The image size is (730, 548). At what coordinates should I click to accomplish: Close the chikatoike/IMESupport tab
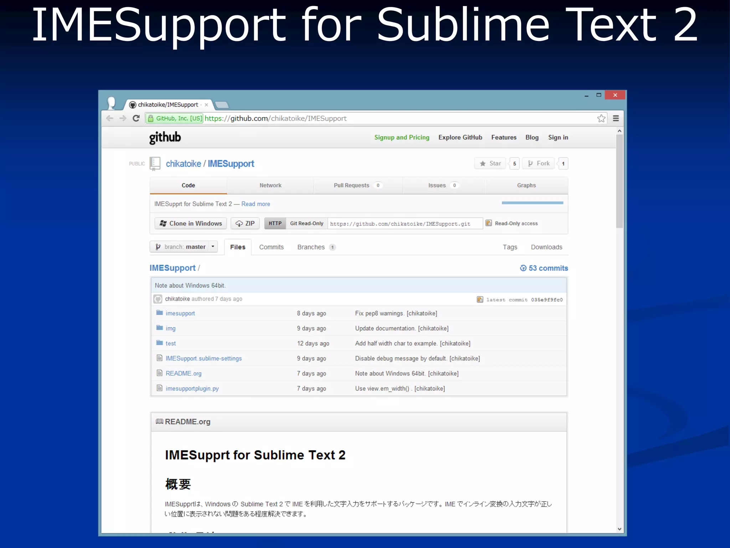[x=206, y=105]
